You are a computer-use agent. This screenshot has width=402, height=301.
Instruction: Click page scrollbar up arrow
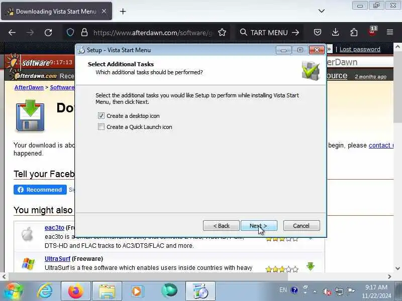pyautogui.click(x=397, y=47)
